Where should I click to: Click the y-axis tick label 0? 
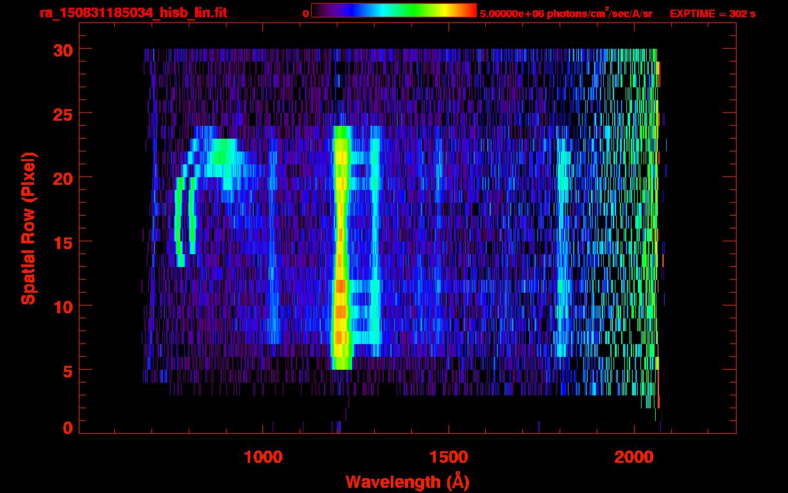[x=66, y=428]
